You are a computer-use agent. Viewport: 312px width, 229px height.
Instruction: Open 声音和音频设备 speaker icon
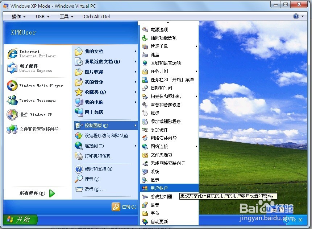coord(145,105)
